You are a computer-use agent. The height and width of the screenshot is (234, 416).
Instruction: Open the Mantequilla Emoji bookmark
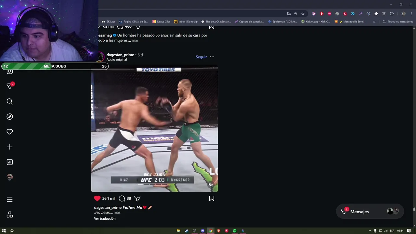[x=349, y=22]
